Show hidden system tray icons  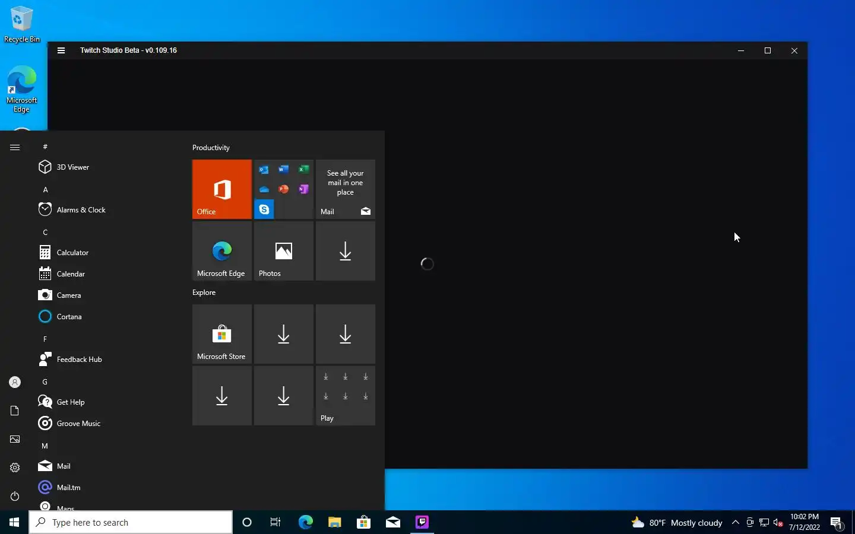click(736, 523)
